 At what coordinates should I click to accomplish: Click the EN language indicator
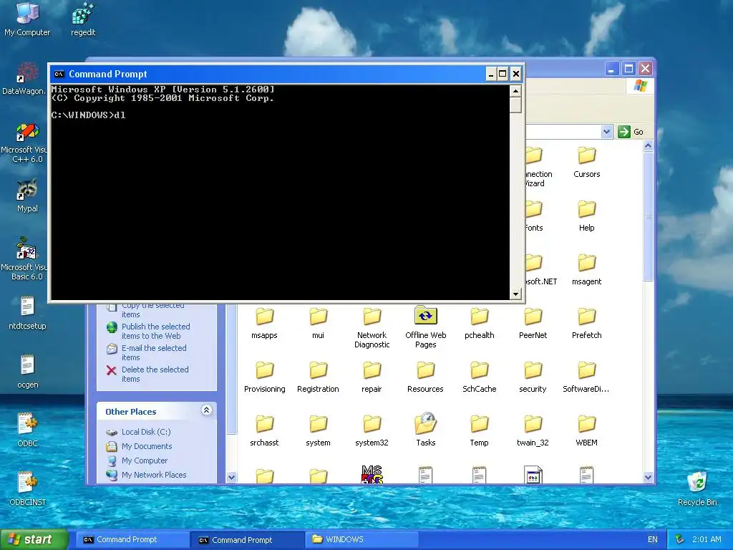[x=653, y=539]
